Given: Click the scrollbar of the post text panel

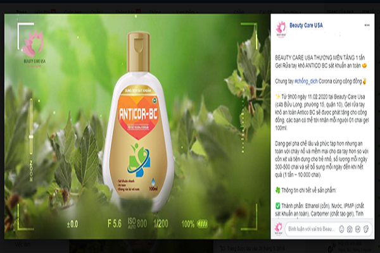Looking at the screenshot, I should coord(375,126).
